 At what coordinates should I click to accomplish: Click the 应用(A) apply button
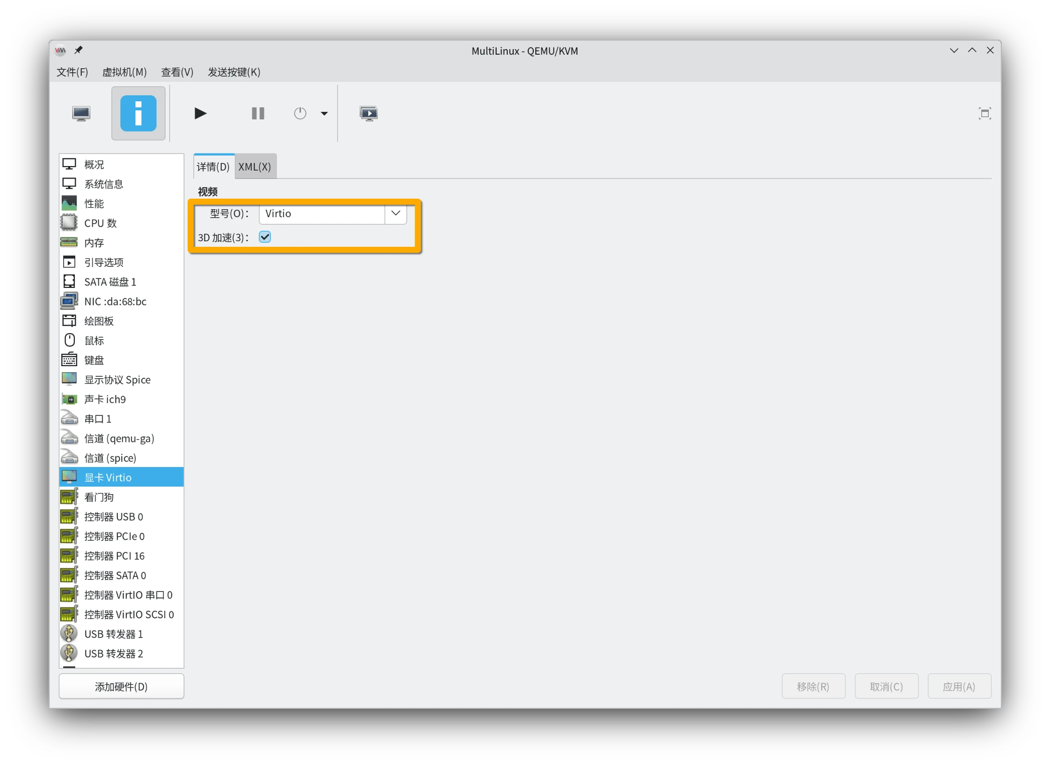click(959, 686)
